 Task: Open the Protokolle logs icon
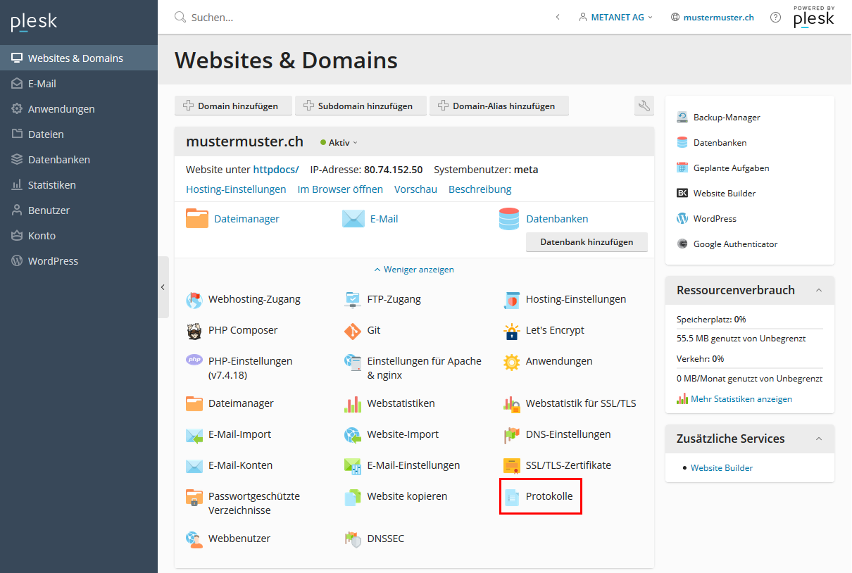[x=512, y=497]
